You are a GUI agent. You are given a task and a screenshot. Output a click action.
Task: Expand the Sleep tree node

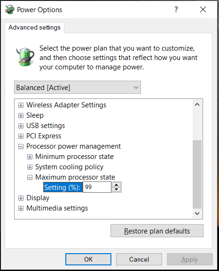click(21, 115)
